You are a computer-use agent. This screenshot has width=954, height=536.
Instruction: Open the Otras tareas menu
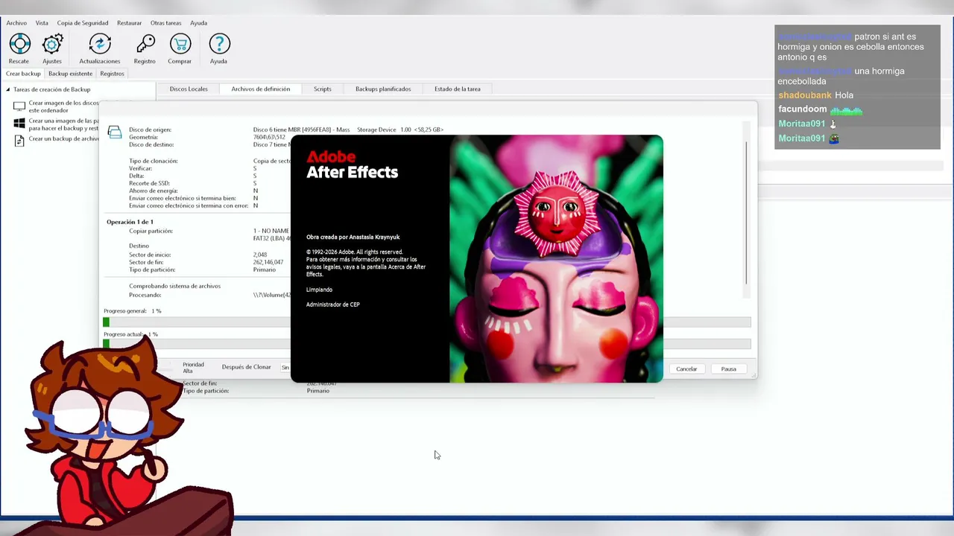[165, 23]
